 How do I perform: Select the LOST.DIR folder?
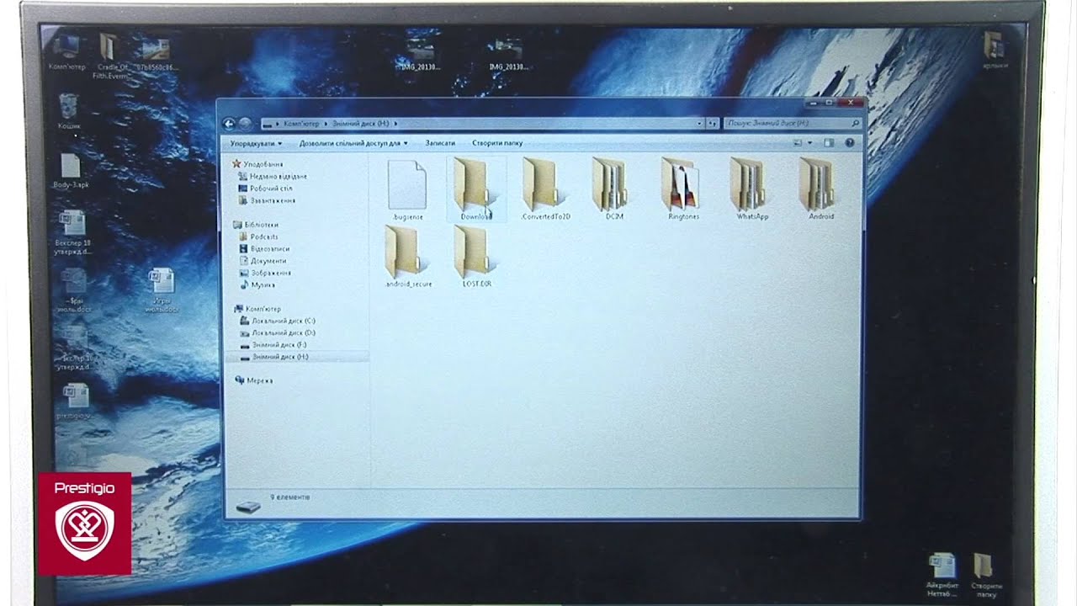point(476,258)
